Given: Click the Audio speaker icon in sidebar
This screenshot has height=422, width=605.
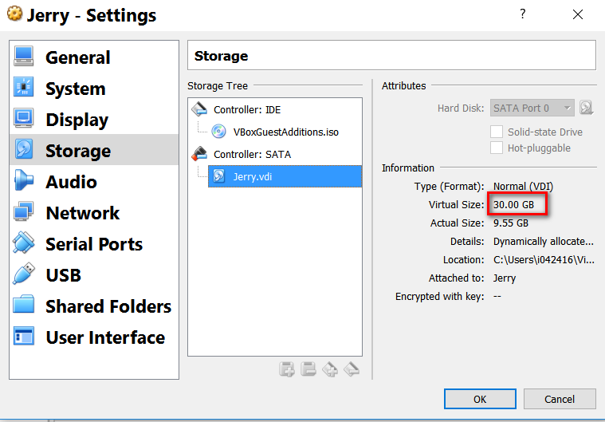Looking at the screenshot, I should coord(24,180).
